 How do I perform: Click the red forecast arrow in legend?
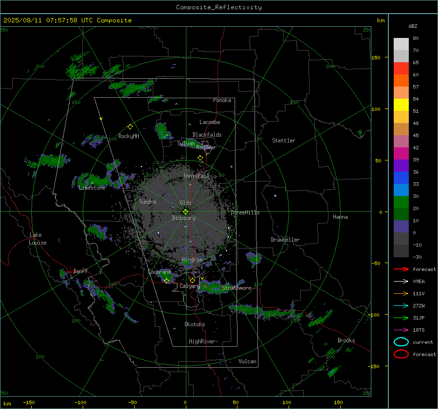click(401, 269)
